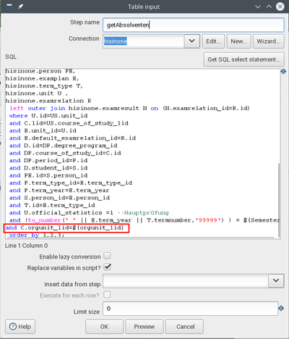Viewport: 289px width, 339px height.
Task: Click the 'Line 1 Column 0' status text
Action: pos(26,246)
